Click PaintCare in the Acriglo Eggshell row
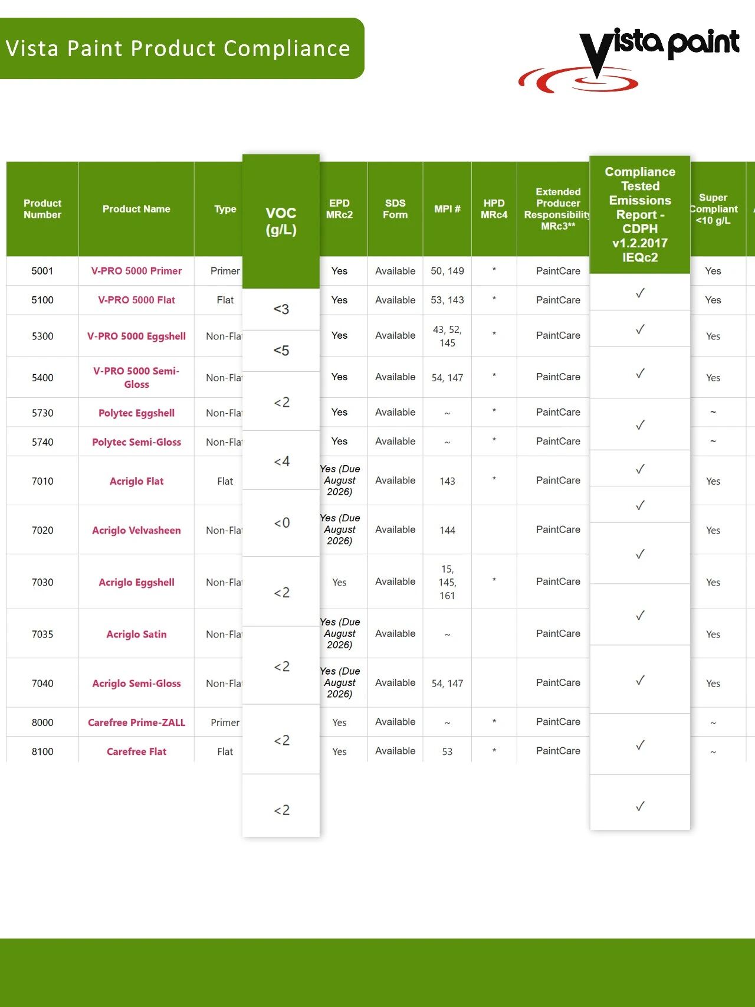The image size is (755, 1007). [558, 581]
